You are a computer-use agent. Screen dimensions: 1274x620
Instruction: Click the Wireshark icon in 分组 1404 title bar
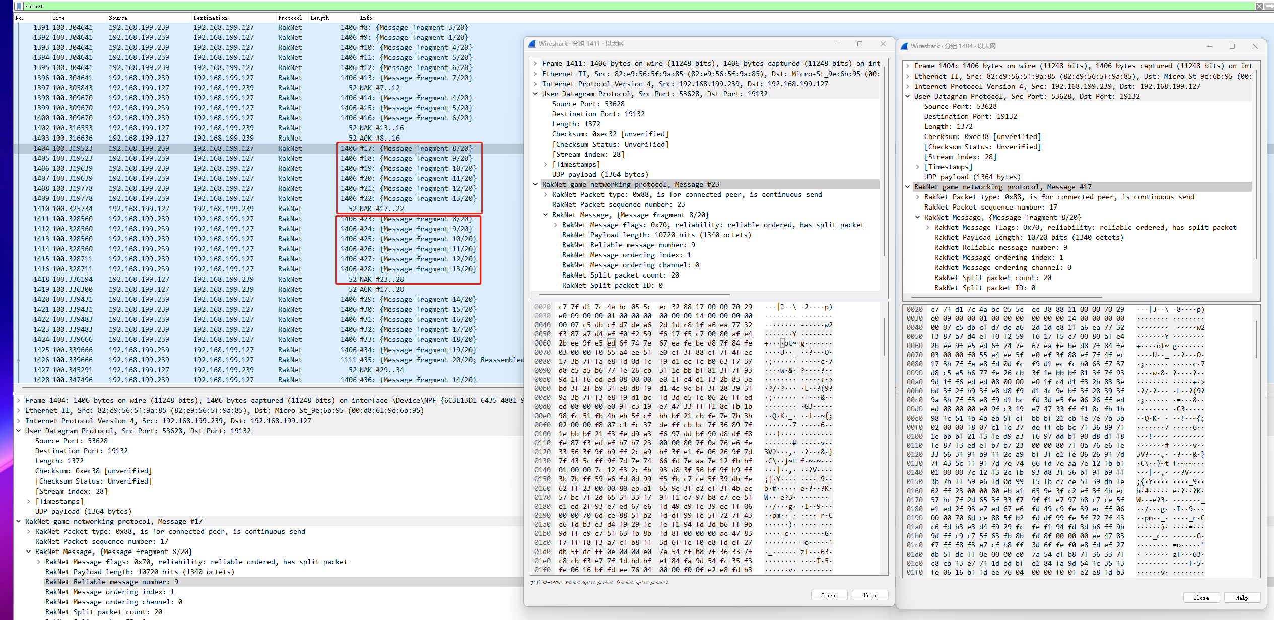click(x=906, y=46)
